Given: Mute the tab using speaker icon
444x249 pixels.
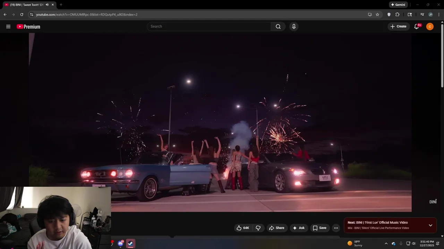Looking at the screenshot, I should click(47, 5).
